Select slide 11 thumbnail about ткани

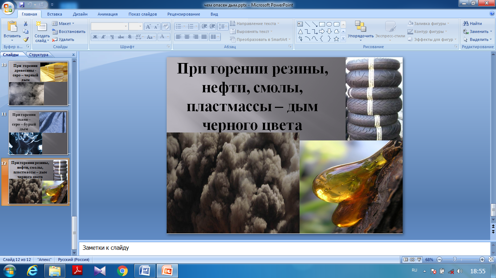click(38, 133)
